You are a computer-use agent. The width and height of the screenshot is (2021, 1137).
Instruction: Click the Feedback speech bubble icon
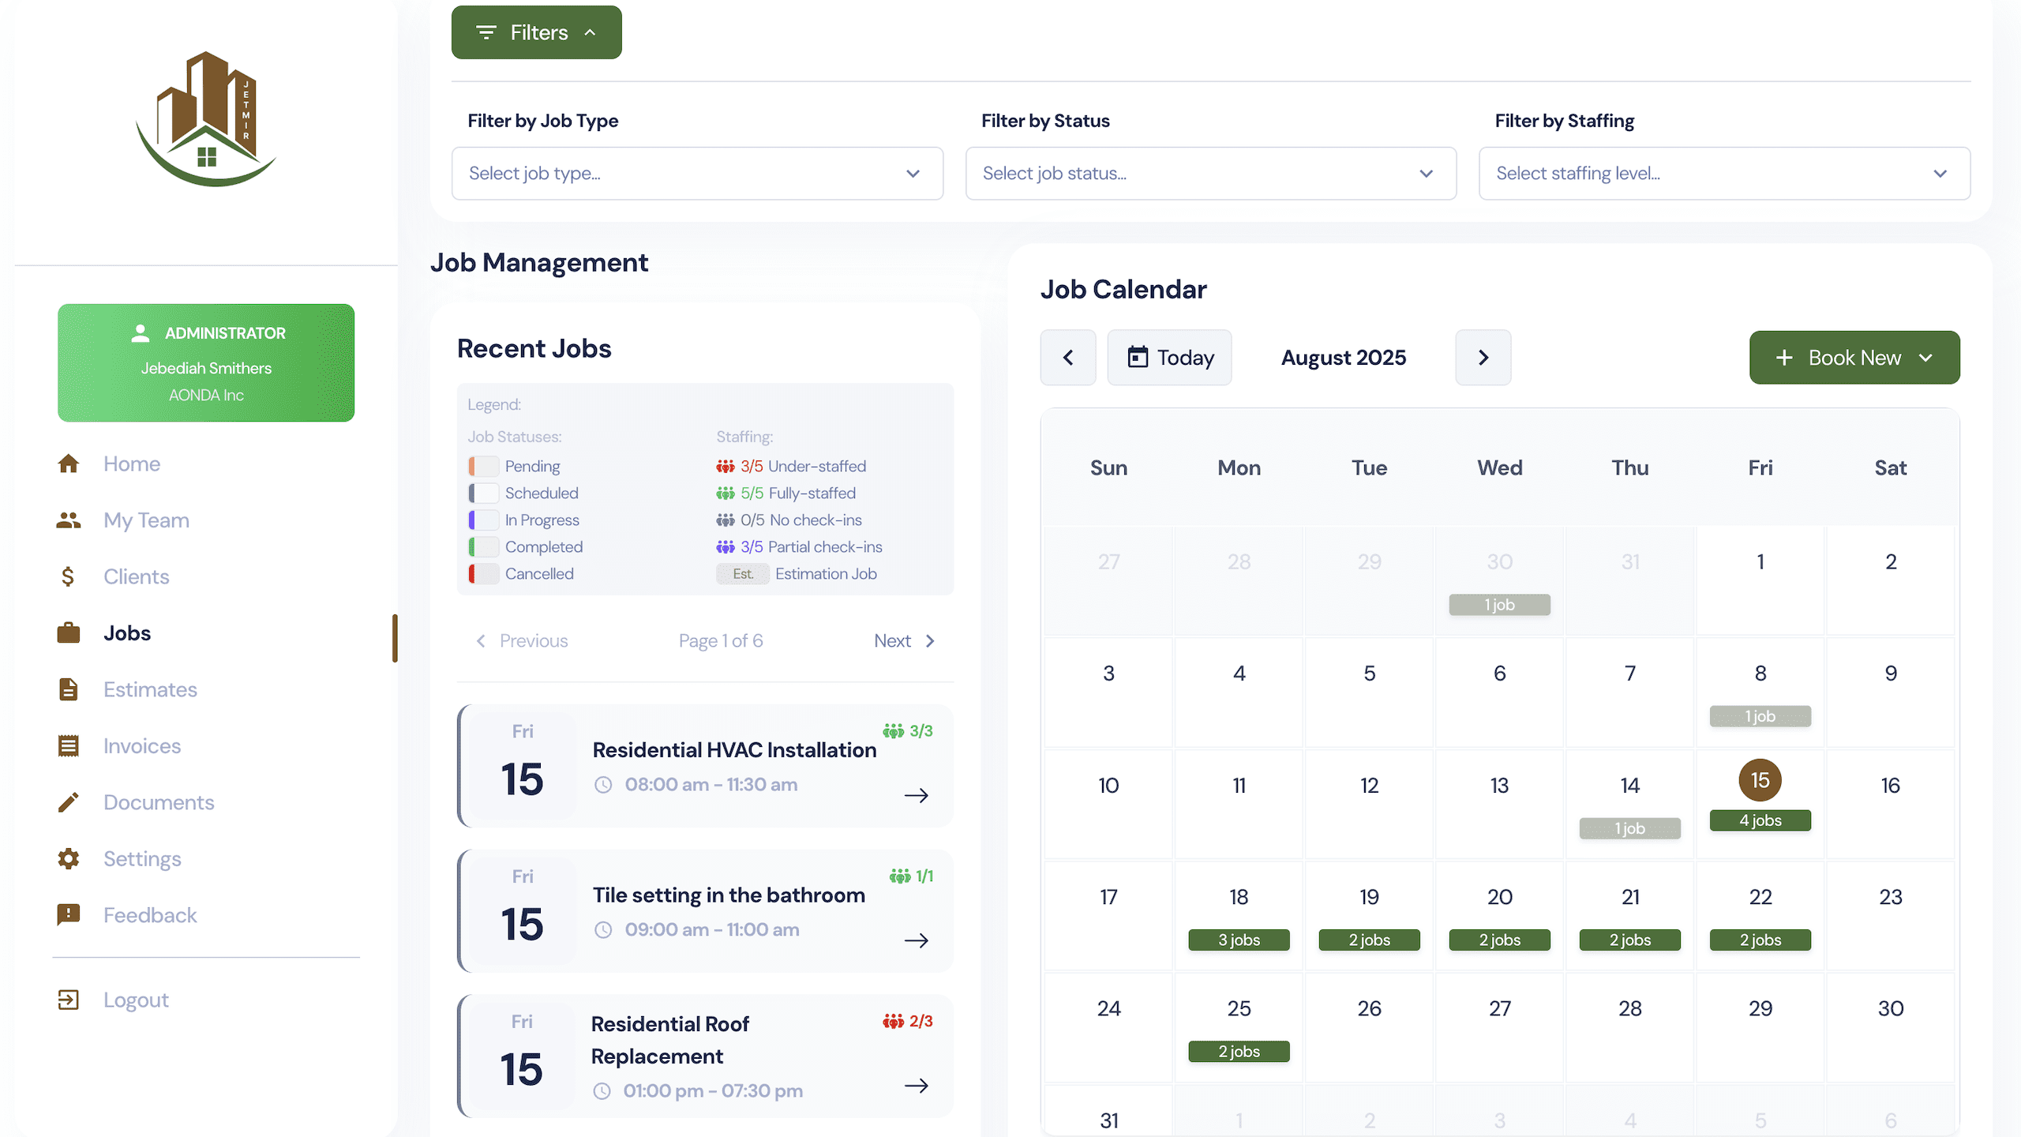click(x=69, y=915)
